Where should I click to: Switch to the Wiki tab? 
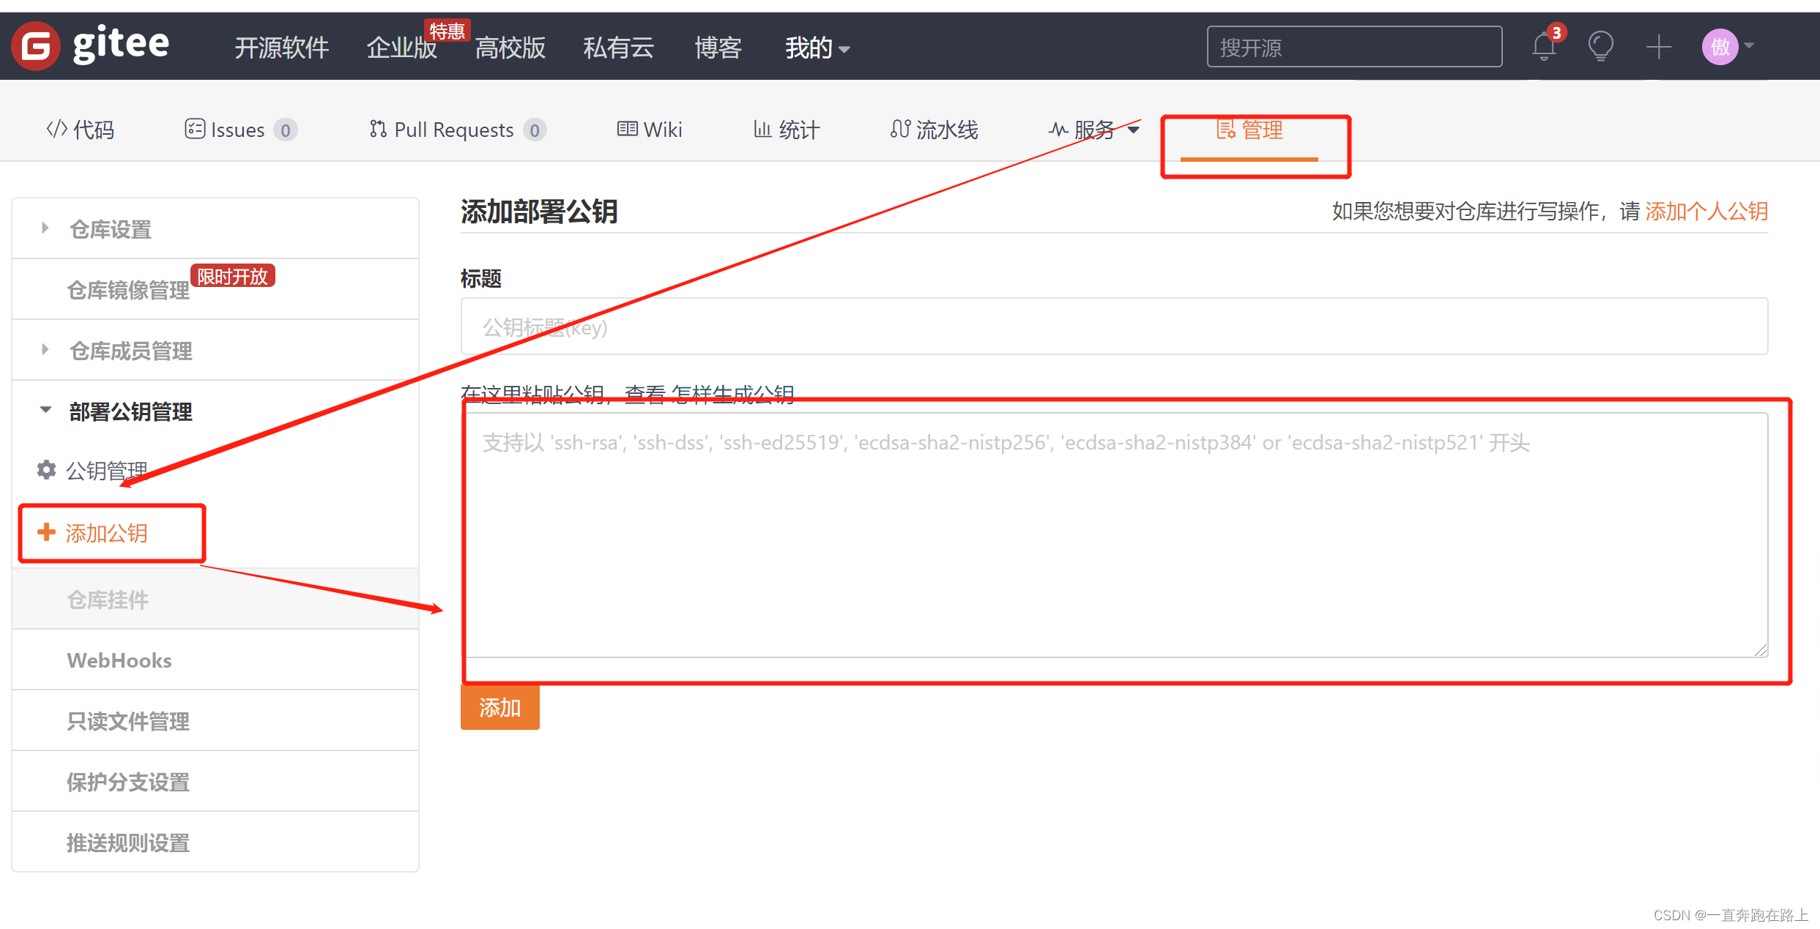click(649, 130)
